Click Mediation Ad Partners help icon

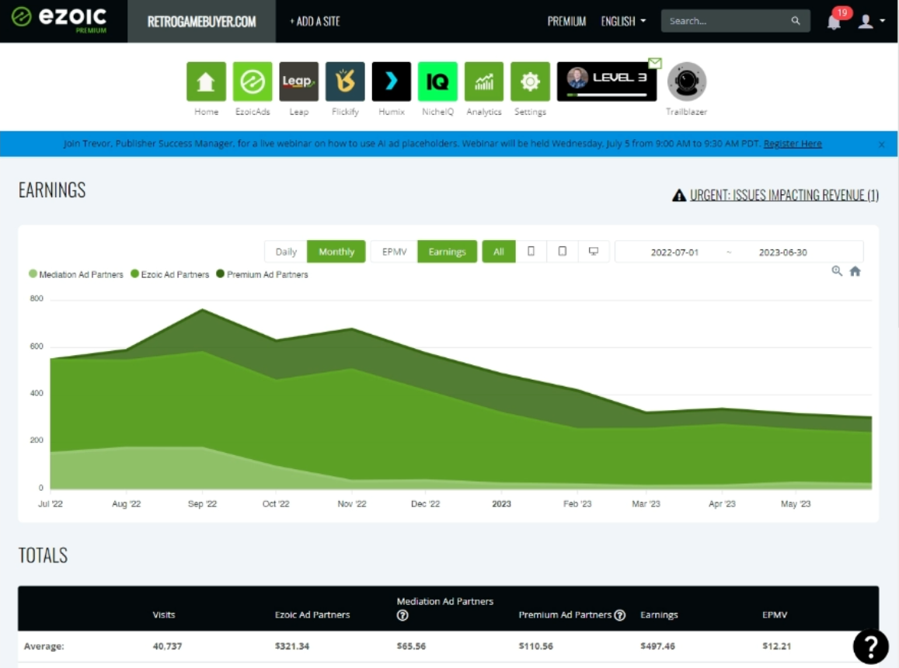[402, 616]
